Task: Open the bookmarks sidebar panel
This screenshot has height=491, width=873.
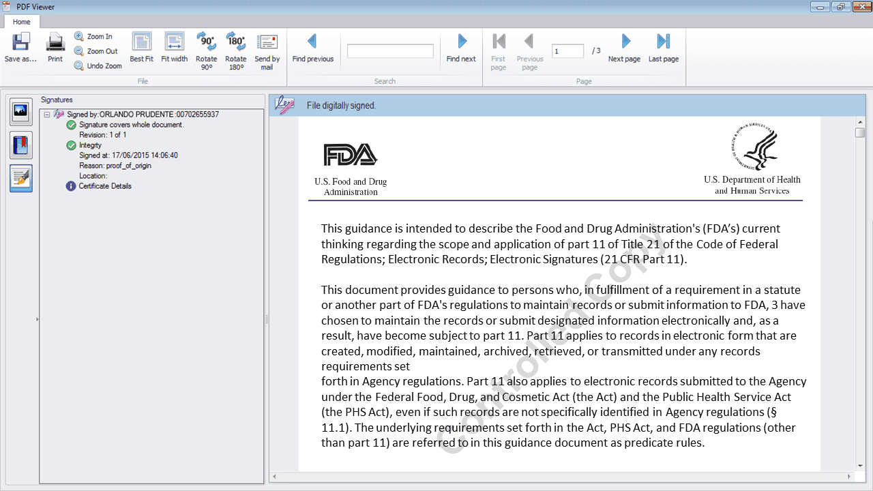Action: pos(21,145)
